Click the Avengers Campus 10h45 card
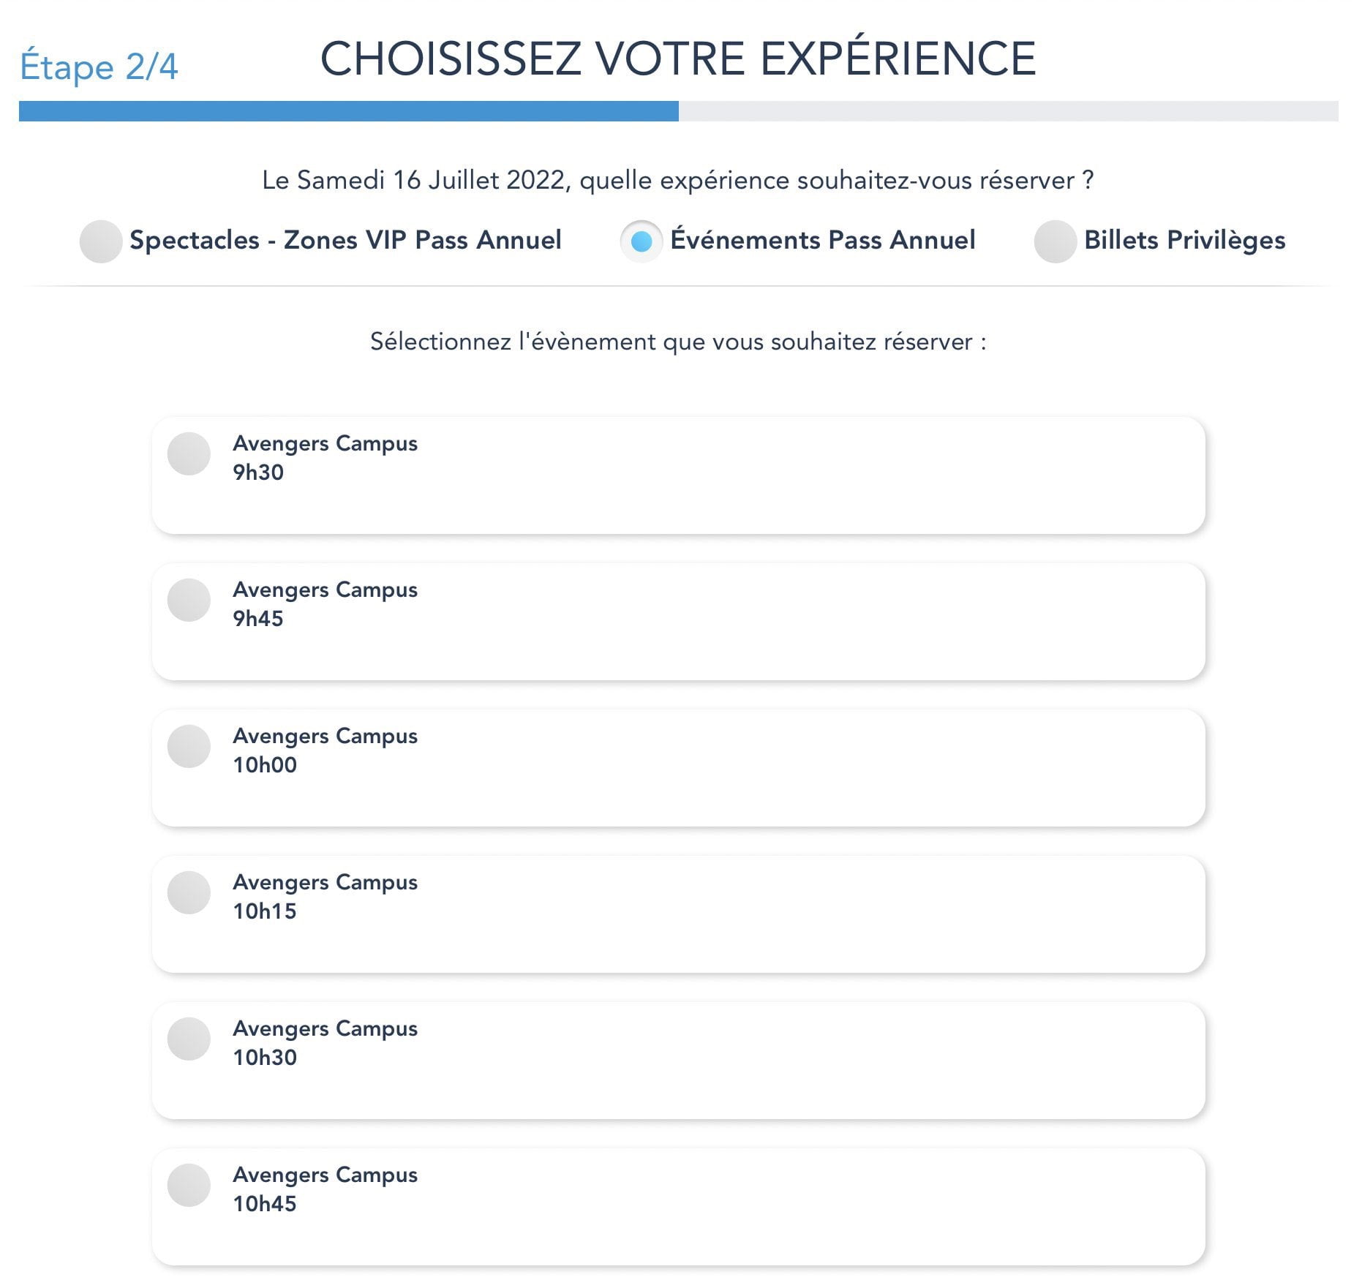Viewport: 1362px width, 1280px height. (x=678, y=1207)
